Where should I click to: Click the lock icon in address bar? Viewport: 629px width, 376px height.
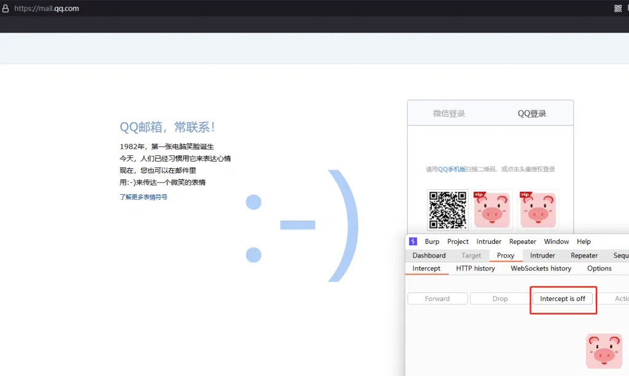coord(5,9)
